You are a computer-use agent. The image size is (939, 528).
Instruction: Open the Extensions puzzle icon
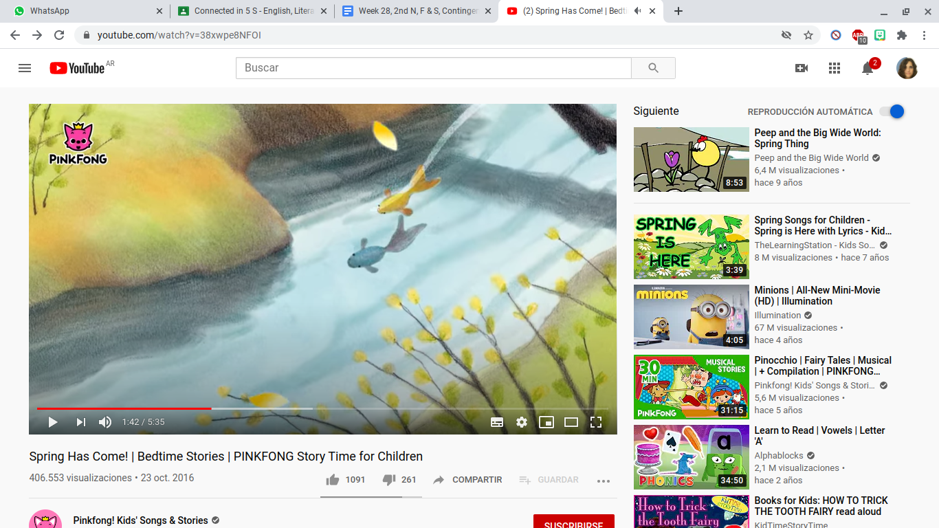(902, 35)
